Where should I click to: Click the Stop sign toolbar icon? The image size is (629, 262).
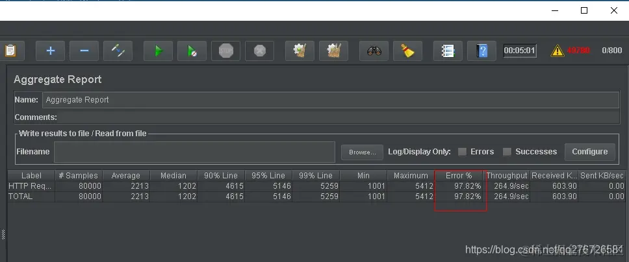coord(226,51)
